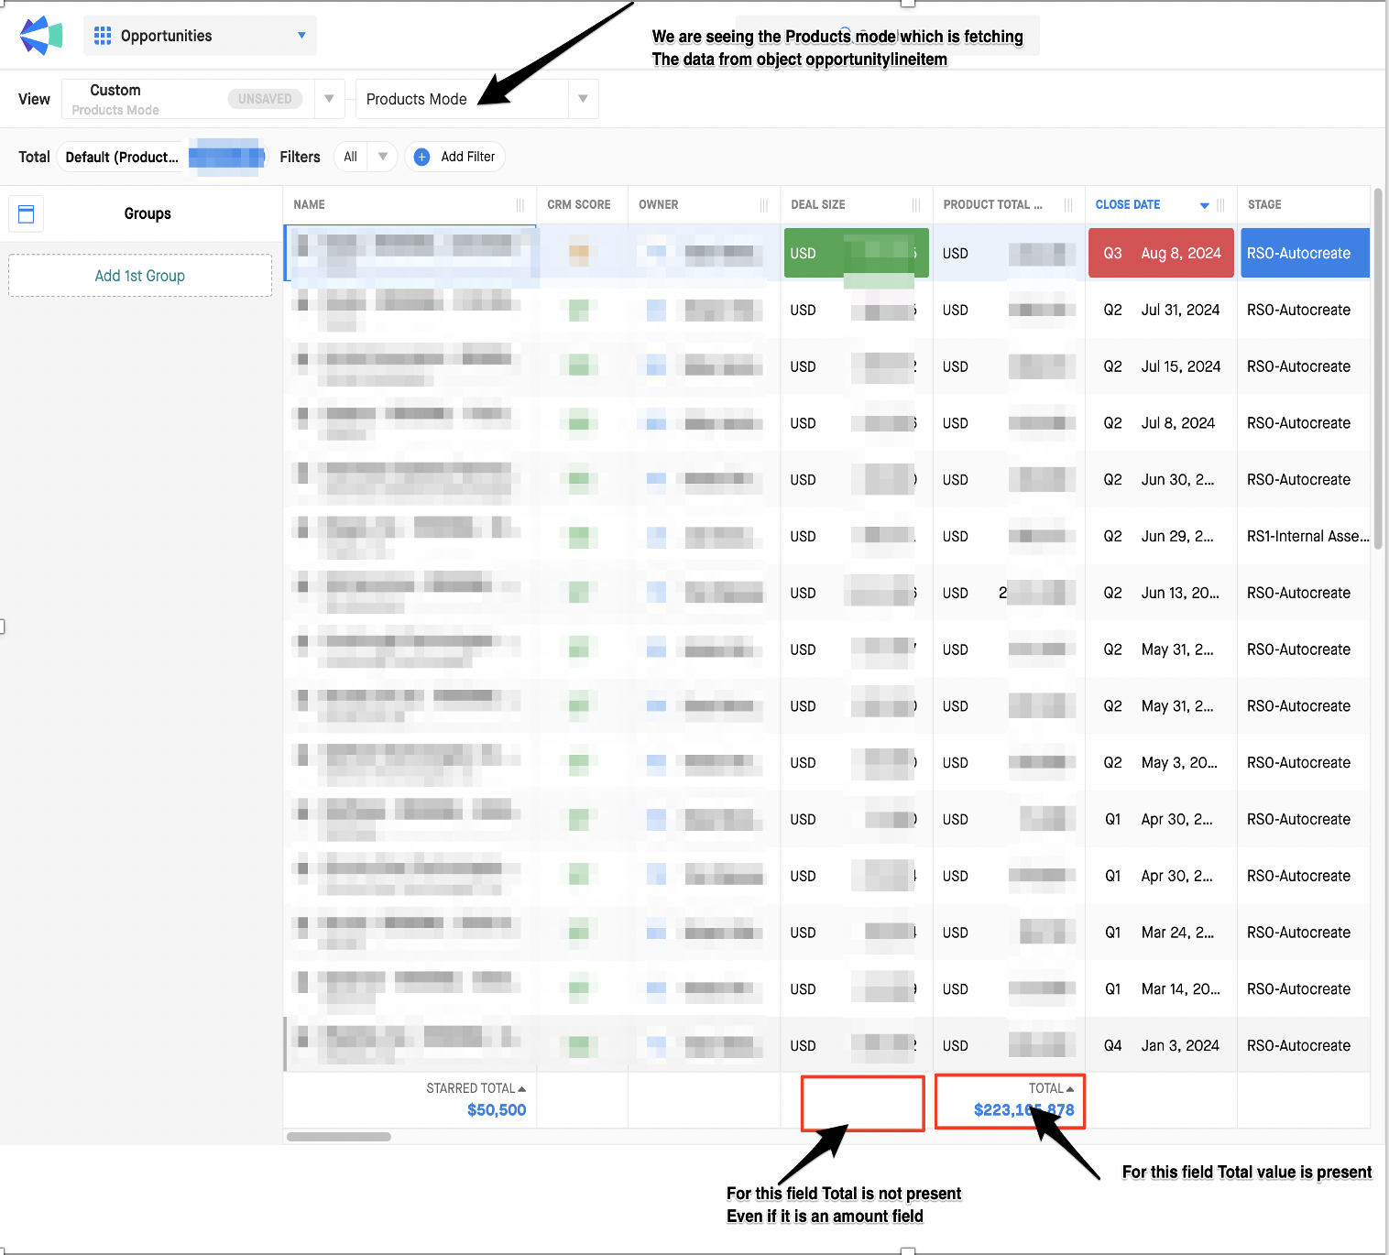Expand the STARRED TOTAL footer caret
1389x1255 pixels.
click(x=522, y=1088)
